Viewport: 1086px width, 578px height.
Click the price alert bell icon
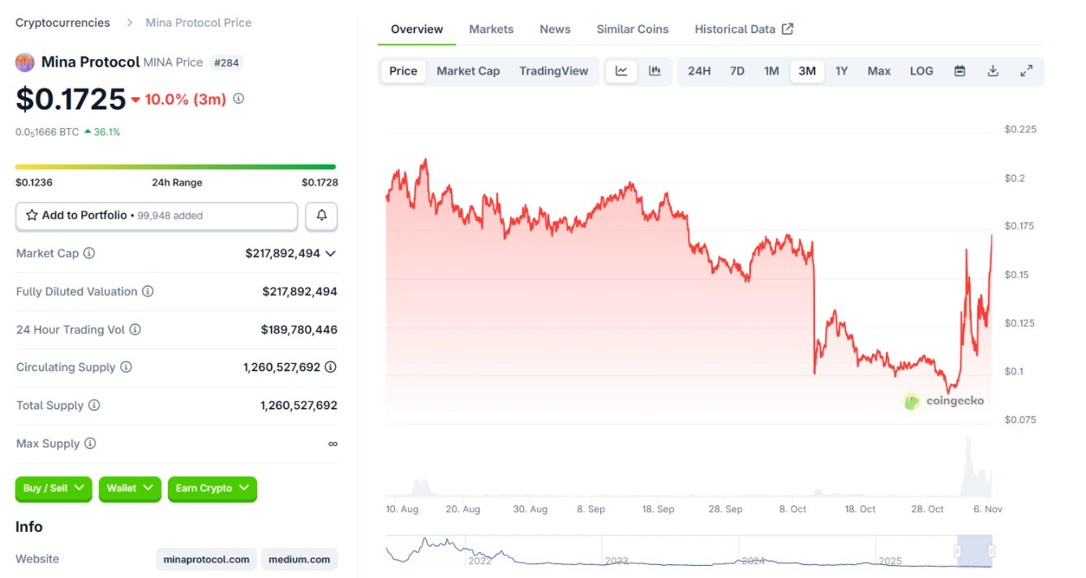[x=322, y=216]
